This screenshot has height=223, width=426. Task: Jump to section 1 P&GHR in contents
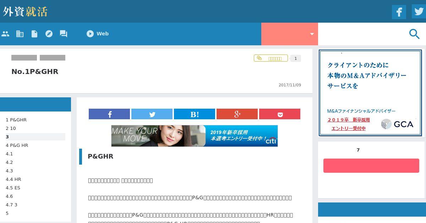click(x=16, y=120)
